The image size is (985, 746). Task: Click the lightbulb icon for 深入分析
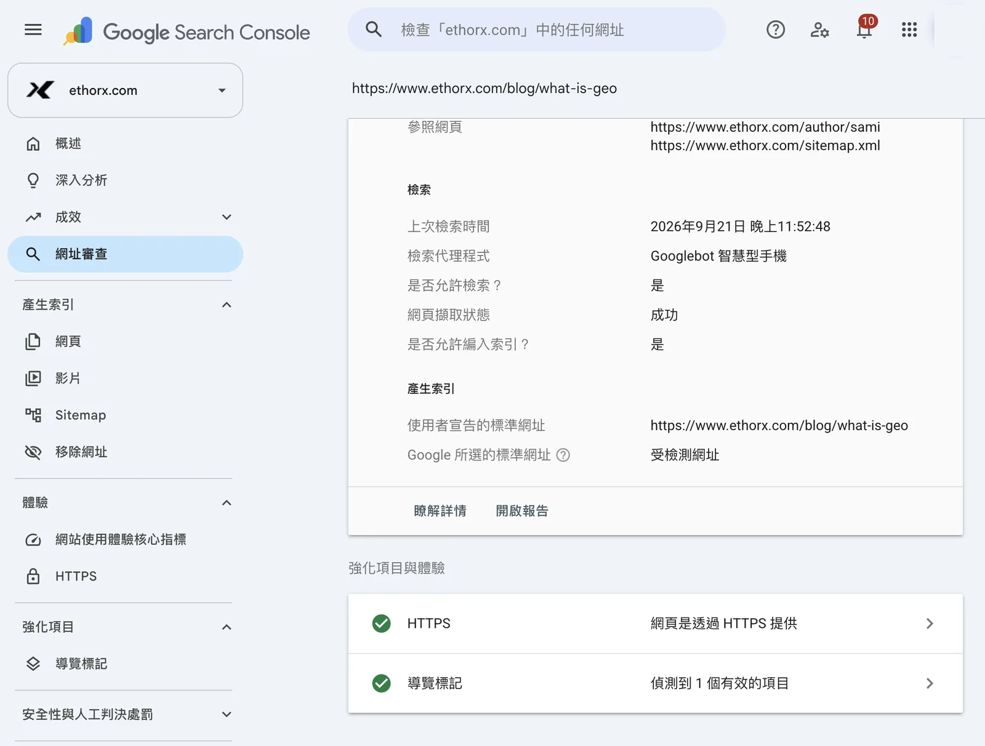pos(33,180)
